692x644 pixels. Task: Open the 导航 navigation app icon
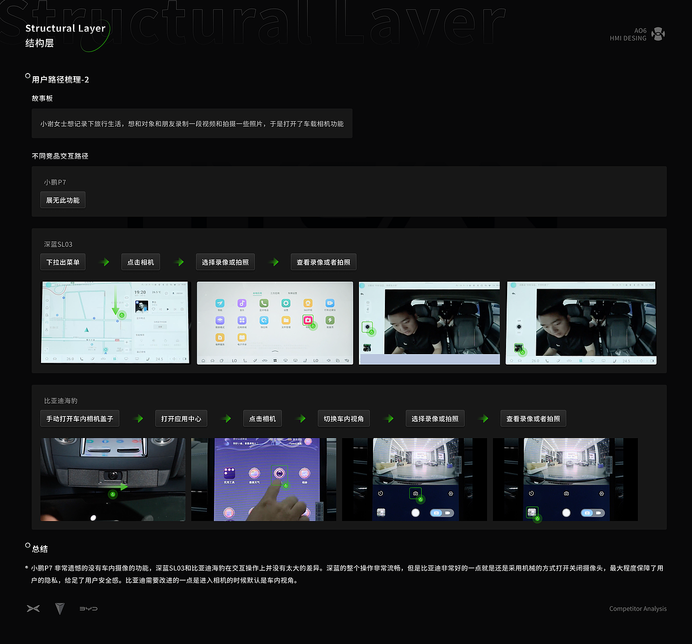click(220, 303)
